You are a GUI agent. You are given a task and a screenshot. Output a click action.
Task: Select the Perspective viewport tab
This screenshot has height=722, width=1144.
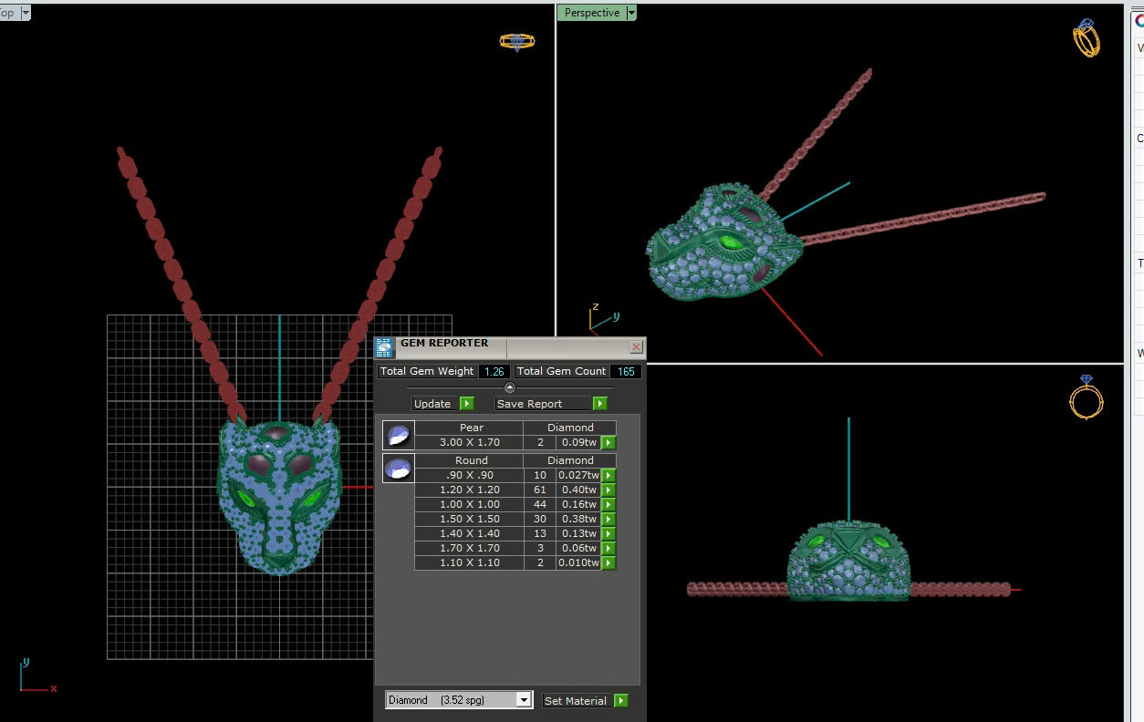click(x=591, y=13)
